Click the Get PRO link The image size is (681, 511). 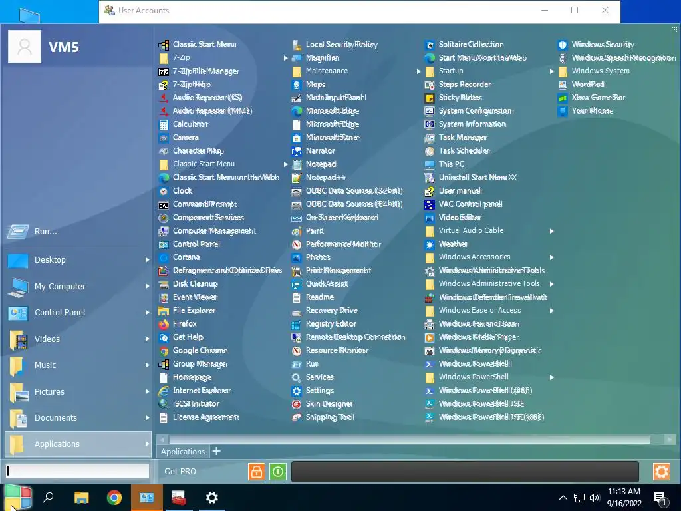tap(180, 472)
